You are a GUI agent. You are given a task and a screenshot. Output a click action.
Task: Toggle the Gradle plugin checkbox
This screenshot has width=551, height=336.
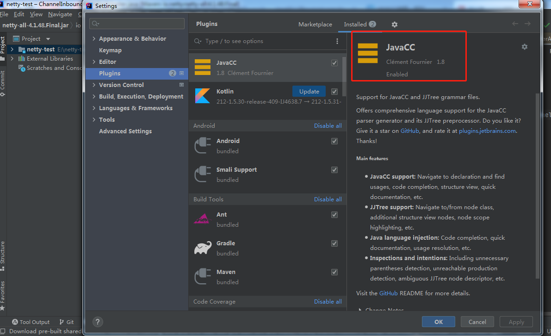point(334,243)
